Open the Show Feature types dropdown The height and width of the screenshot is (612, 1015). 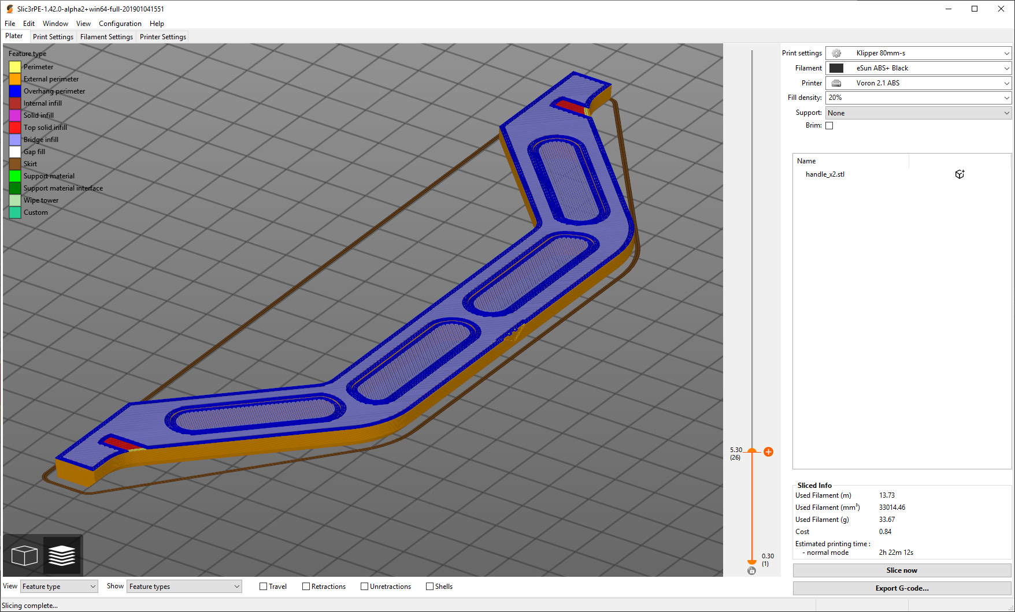tap(184, 586)
